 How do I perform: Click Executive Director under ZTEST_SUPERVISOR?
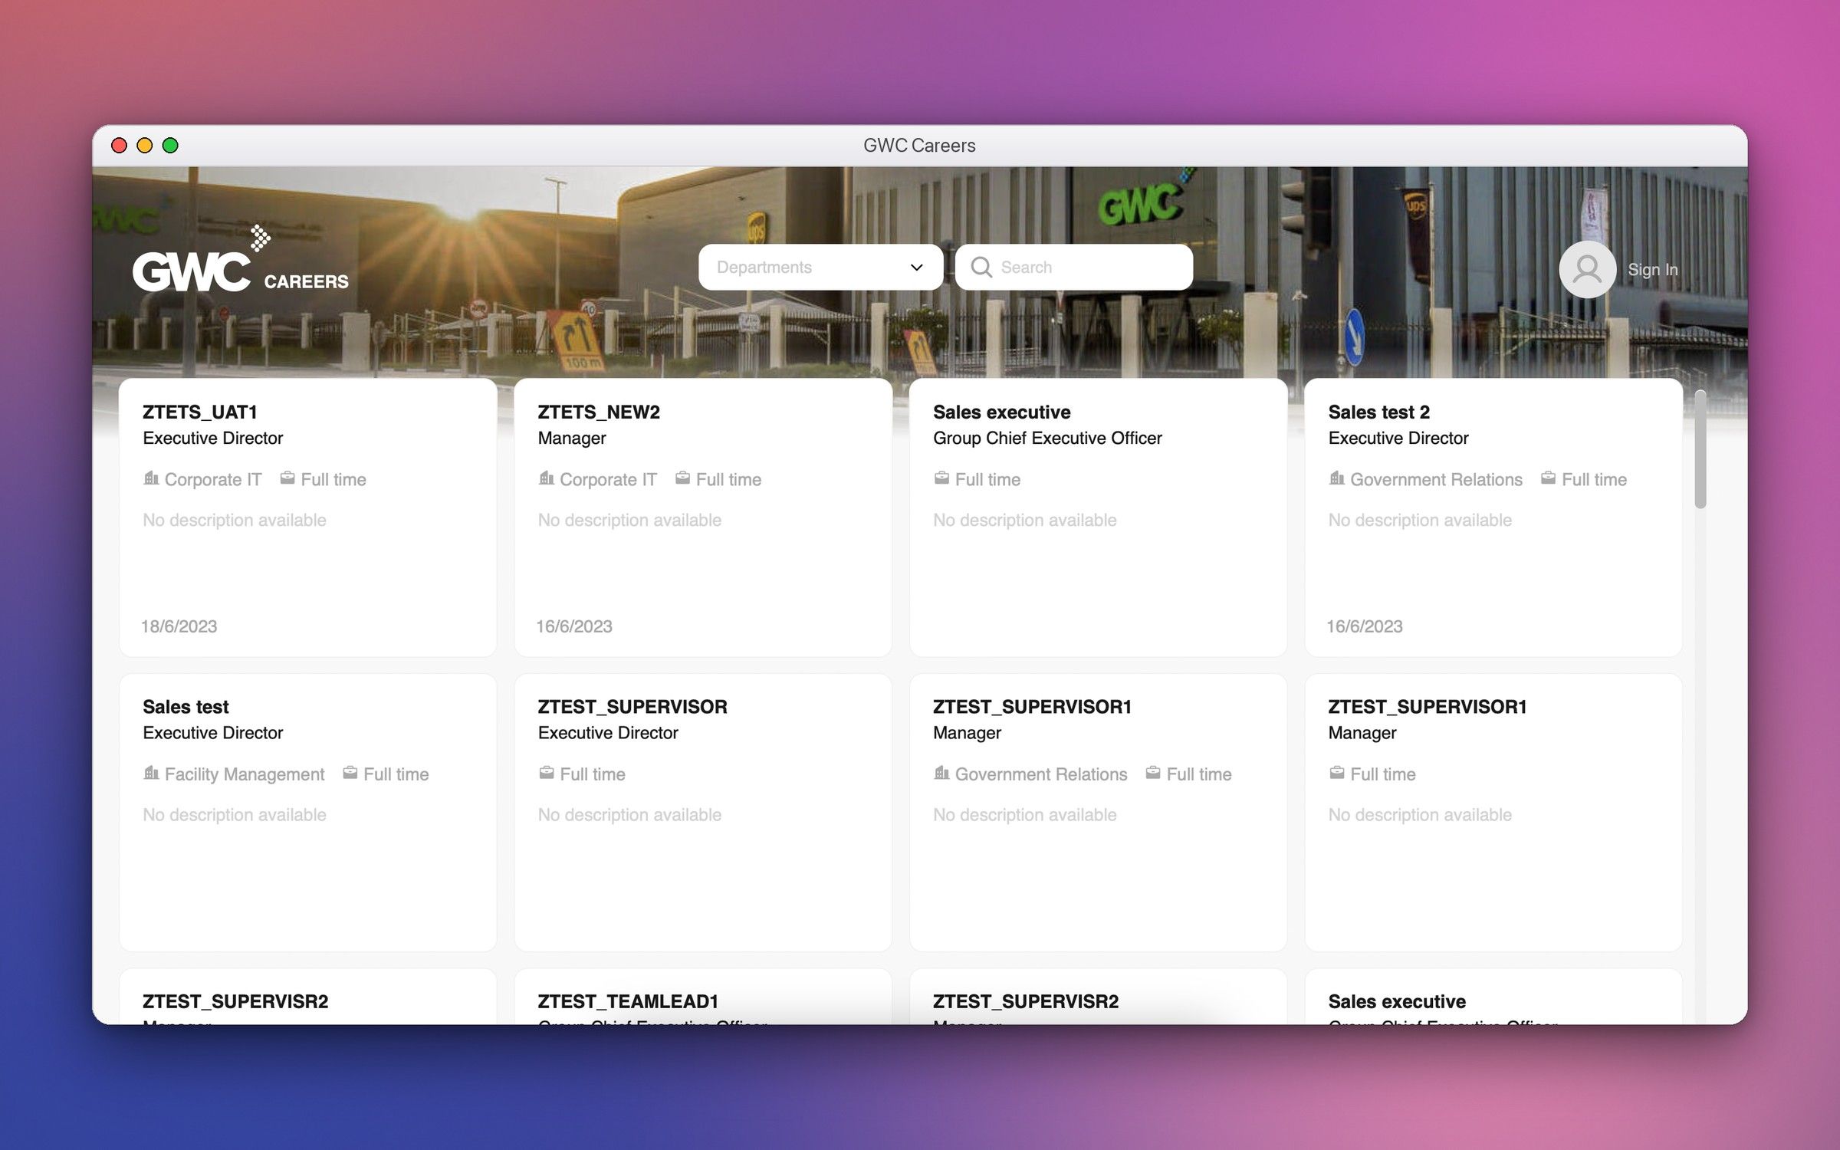coord(608,732)
